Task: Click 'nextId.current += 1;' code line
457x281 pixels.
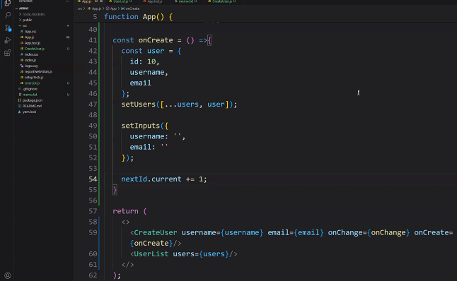Action: (164, 179)
